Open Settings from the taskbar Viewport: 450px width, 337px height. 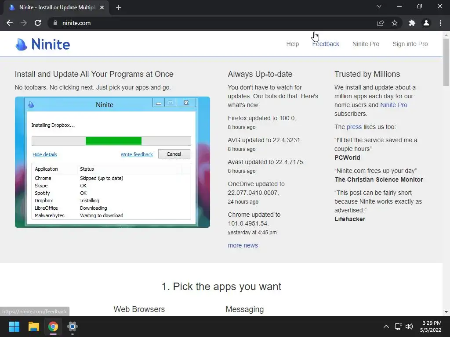click(x=73, y=326)
